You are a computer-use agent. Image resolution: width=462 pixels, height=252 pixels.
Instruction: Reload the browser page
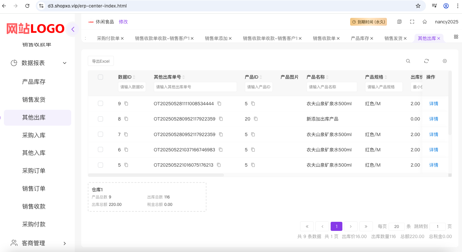tap(27, 6)
